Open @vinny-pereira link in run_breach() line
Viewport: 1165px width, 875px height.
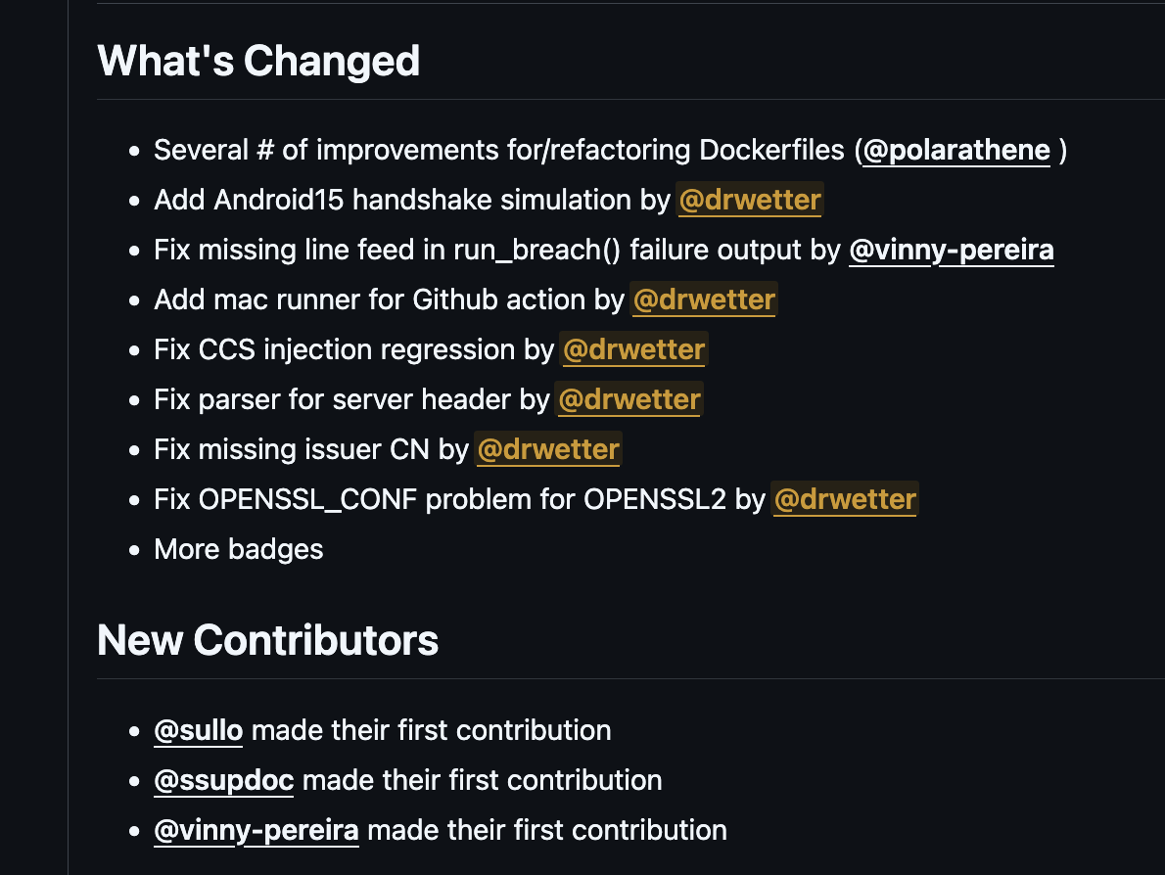951,251
